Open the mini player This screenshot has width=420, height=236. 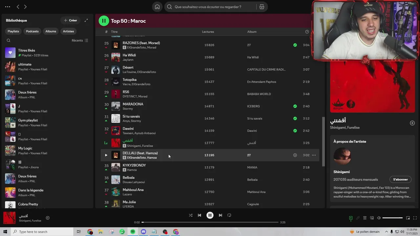point(408,218)
